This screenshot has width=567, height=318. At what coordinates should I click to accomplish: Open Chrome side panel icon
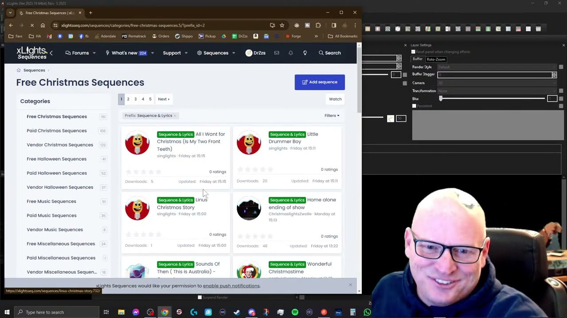334,25
